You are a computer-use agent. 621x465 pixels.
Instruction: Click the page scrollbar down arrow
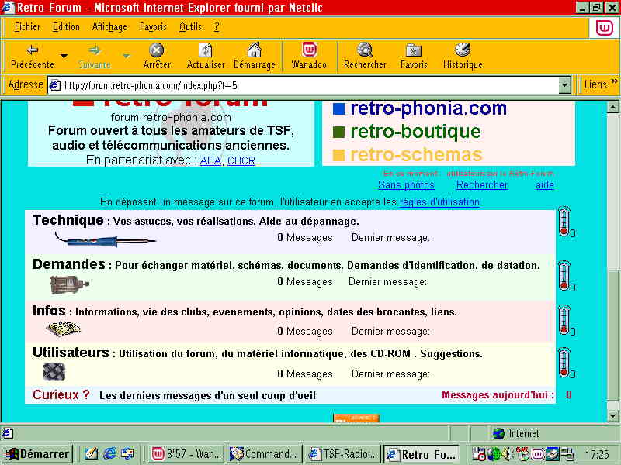click(612, 416)
